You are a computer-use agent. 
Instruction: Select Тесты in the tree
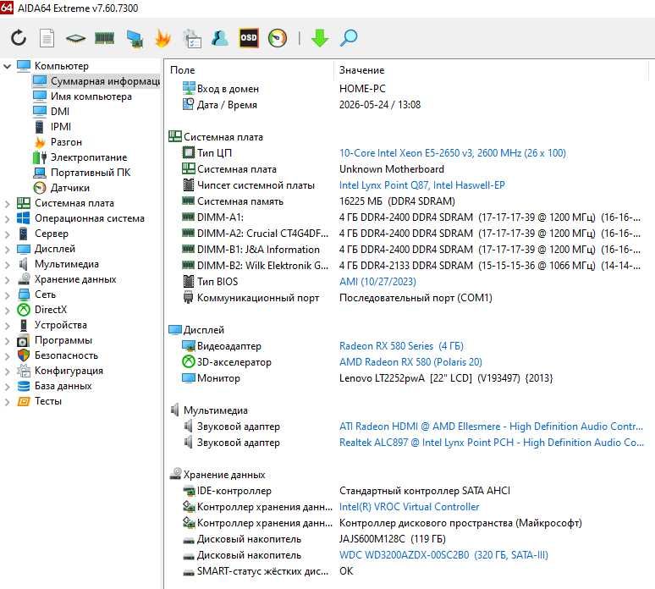[x=47, y=401]
